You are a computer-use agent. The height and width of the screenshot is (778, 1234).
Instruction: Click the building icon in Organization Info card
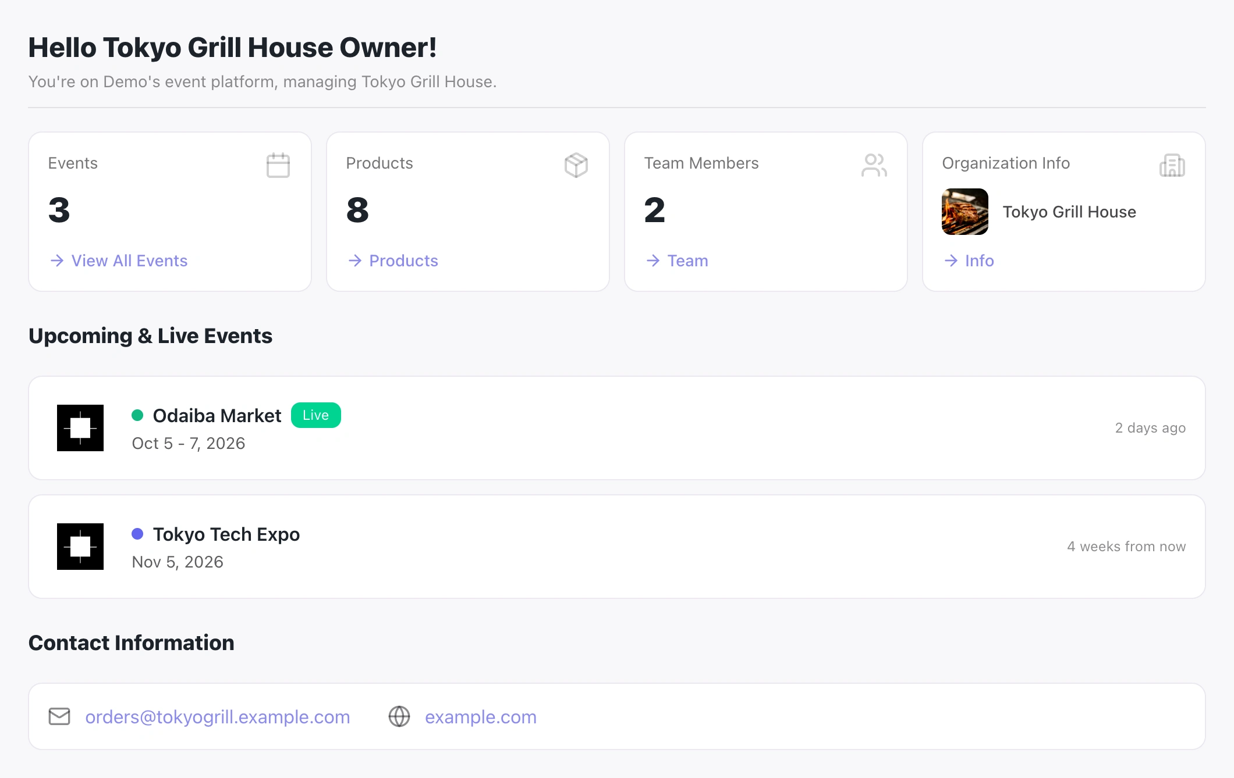[x=1172, y=165]
